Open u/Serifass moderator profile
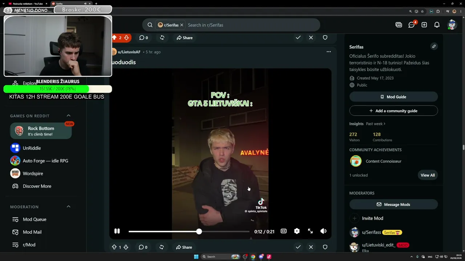Image resolution: width=465 pixels, height=261 pixels. point(371,232)
